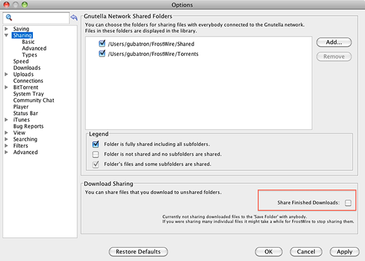
Task: Click the Remove folder button
Action: click(x=334, y=57)
